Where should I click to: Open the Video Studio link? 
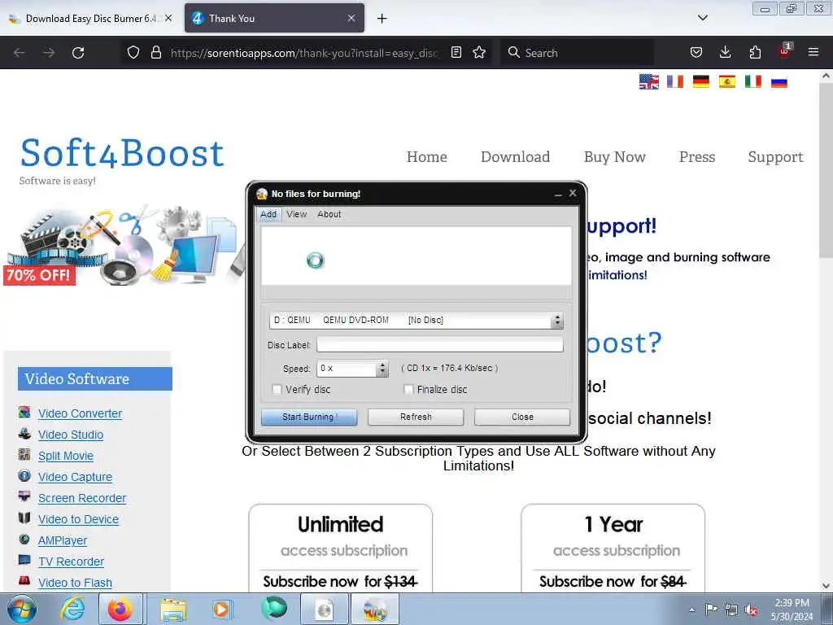[x=71, y=435]
